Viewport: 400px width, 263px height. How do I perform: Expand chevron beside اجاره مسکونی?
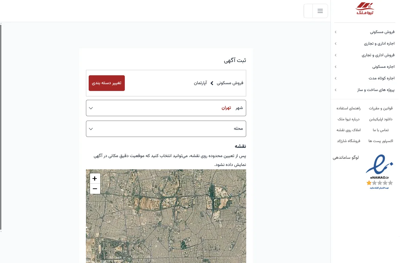point(336,67)
